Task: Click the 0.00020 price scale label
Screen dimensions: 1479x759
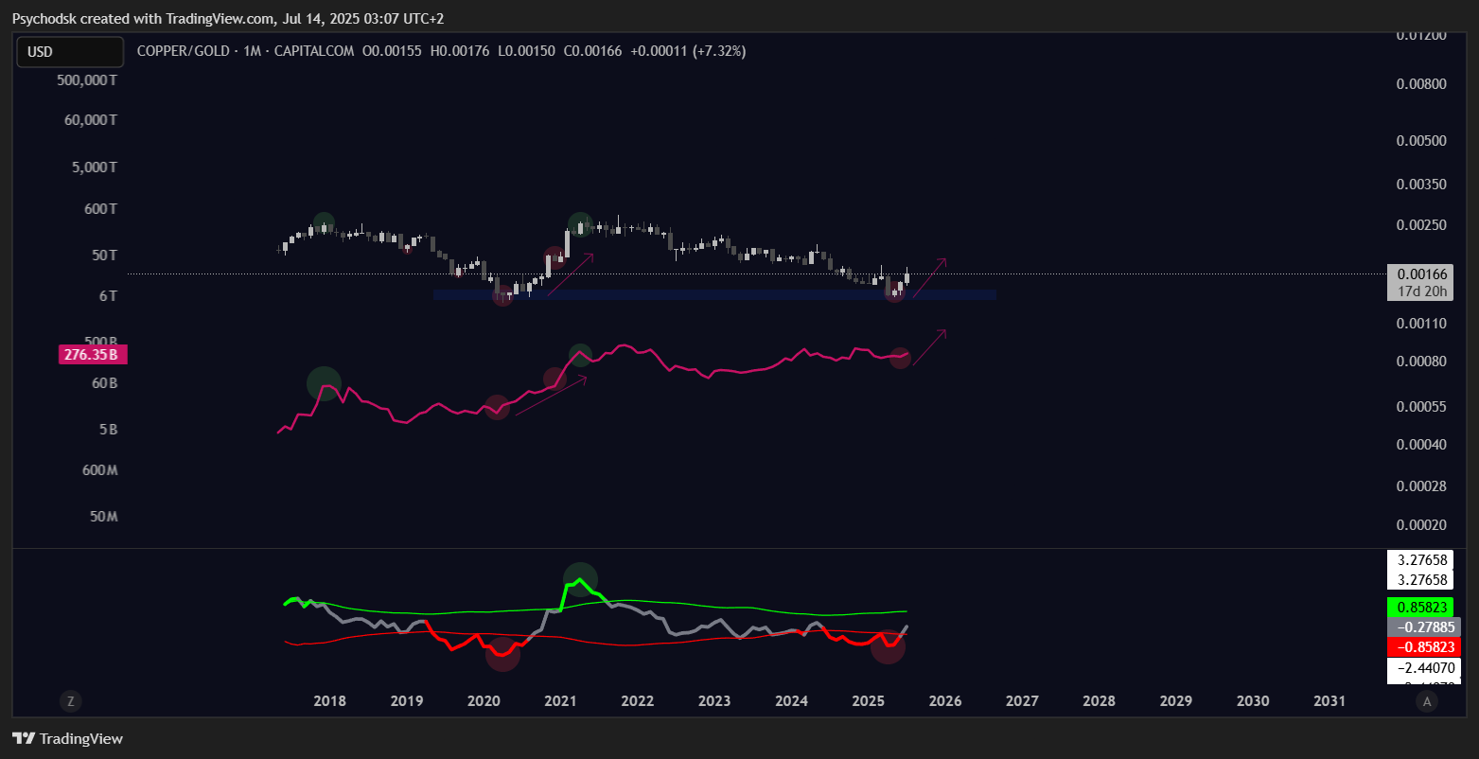Action: [1421, 525]
